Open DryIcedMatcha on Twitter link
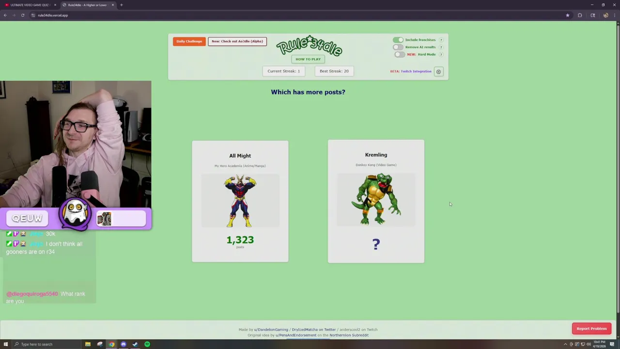 [x=314, y=330]
